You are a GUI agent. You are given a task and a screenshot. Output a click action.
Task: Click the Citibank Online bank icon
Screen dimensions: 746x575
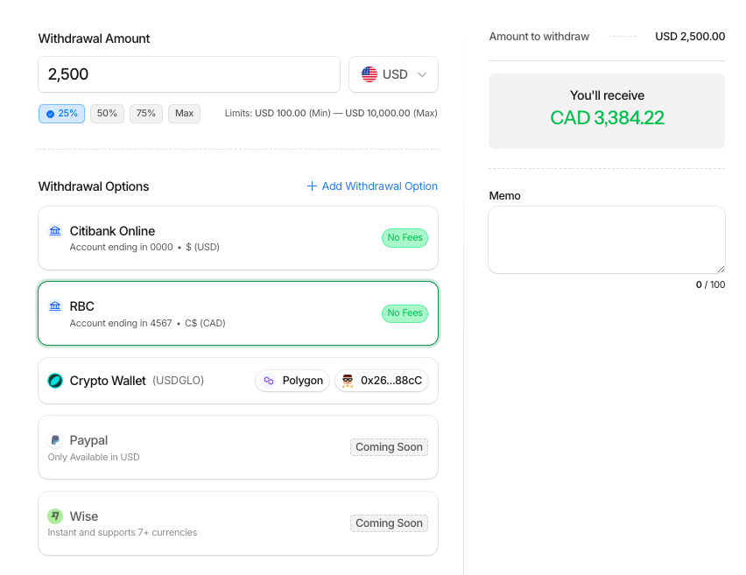coord(55,231)
